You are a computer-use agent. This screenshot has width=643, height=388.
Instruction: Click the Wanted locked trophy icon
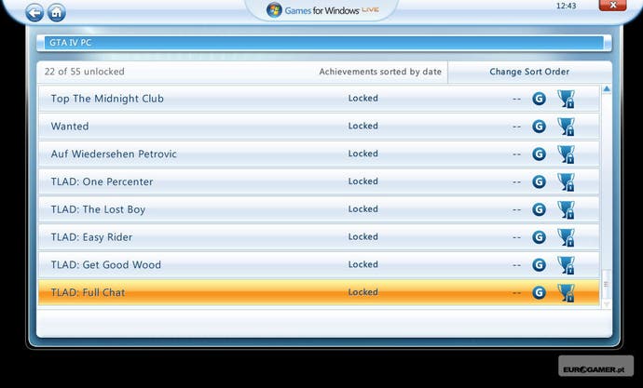click(567, 127)
